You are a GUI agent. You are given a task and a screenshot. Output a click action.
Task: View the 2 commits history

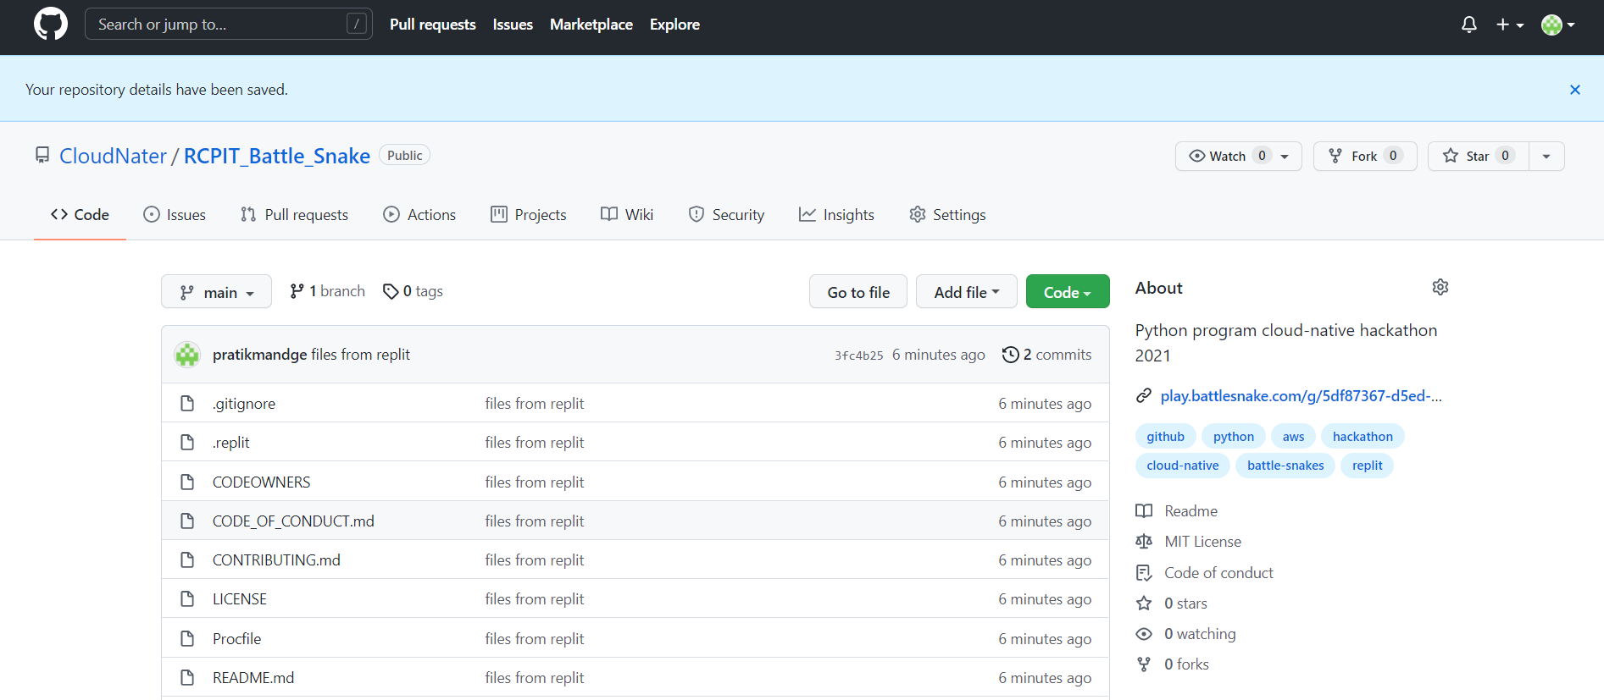[1046, 355]
